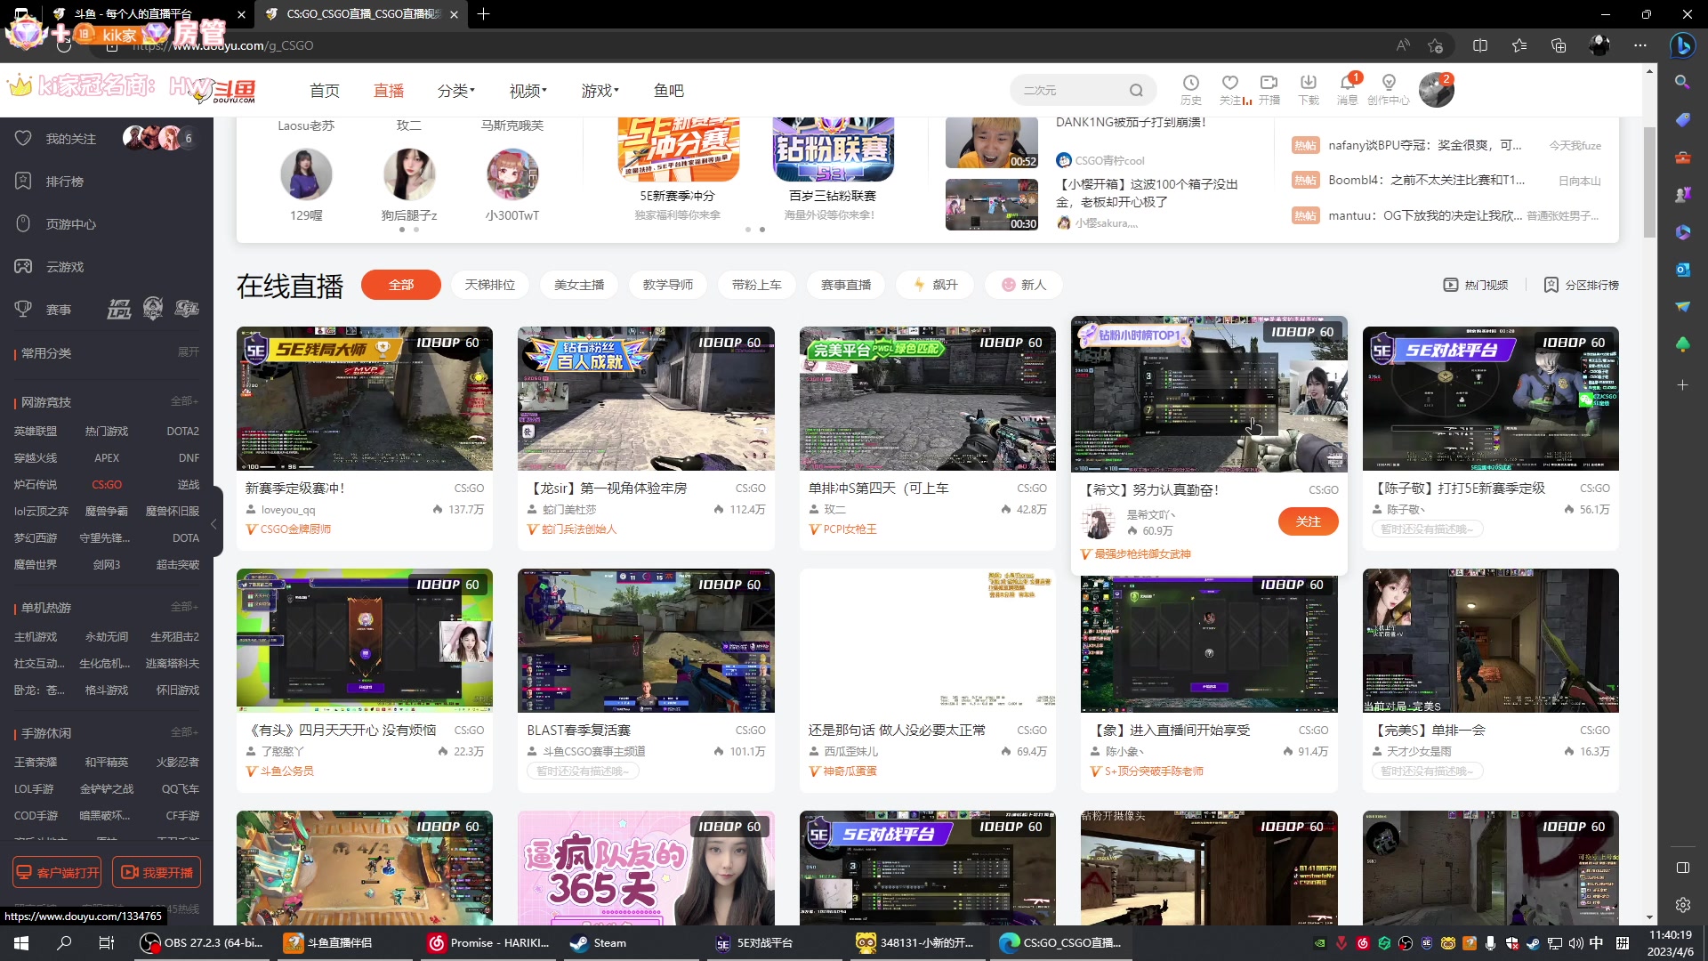Select the 新人 filter pill
This screenshot has width=1708, height=961.
pyautogui.click(x=1024, y=285)
